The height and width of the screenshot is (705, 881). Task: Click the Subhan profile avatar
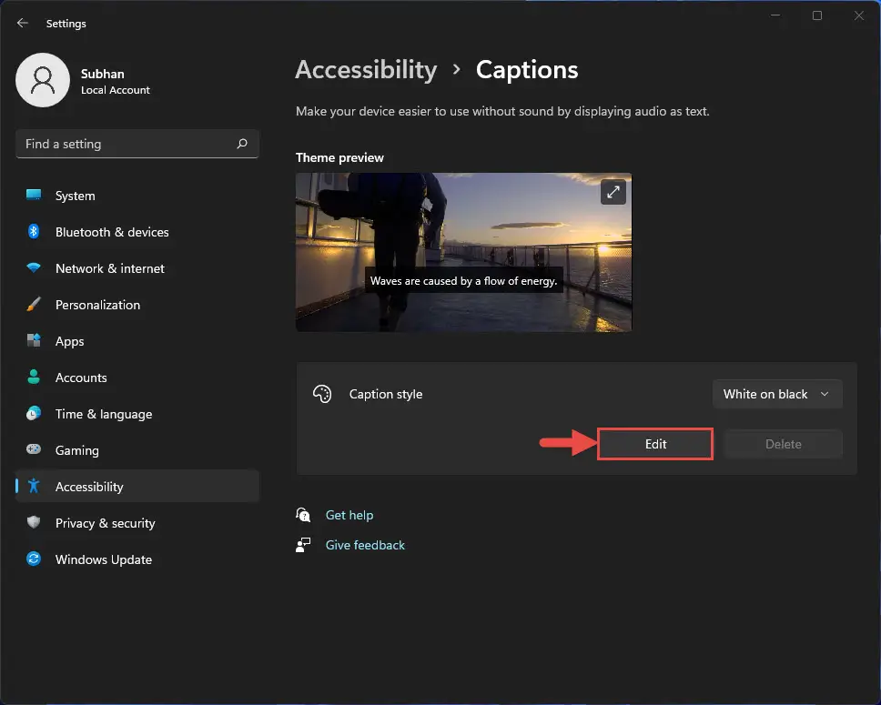(x=43, y=80)
